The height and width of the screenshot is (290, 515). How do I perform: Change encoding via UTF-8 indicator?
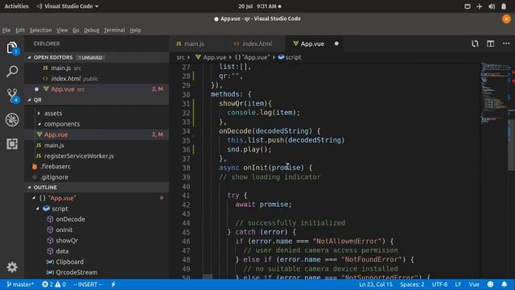tap(439, 284)
